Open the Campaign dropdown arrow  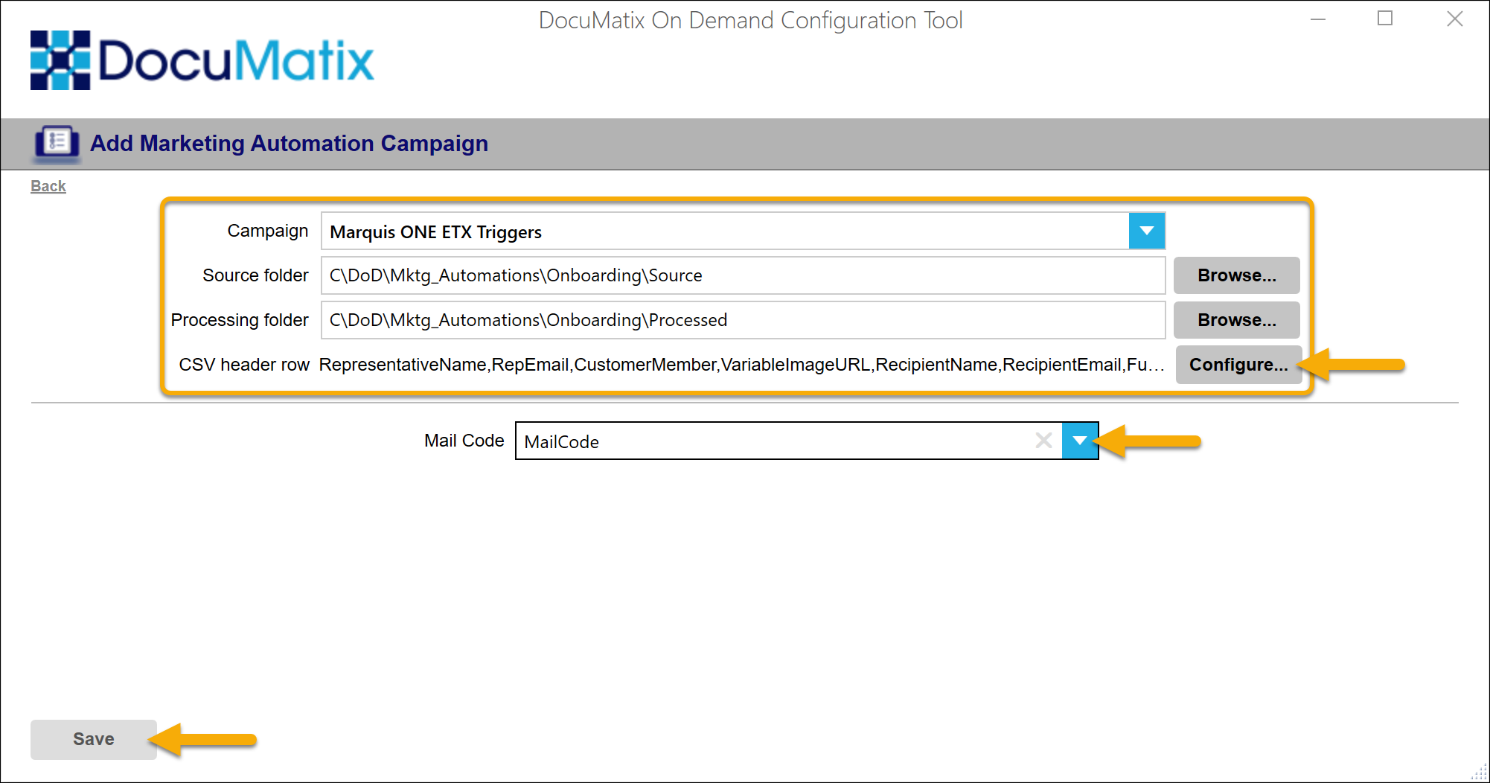1146,231
